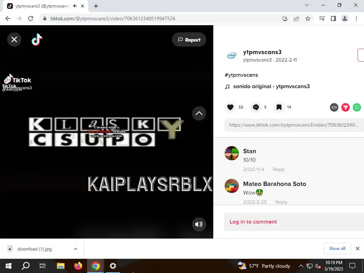Share video to friends red icon
The image size is (364, 273).
point(346,107)
